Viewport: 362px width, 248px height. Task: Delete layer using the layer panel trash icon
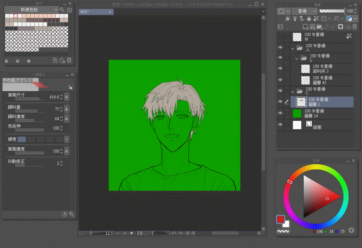coord(354,27)
